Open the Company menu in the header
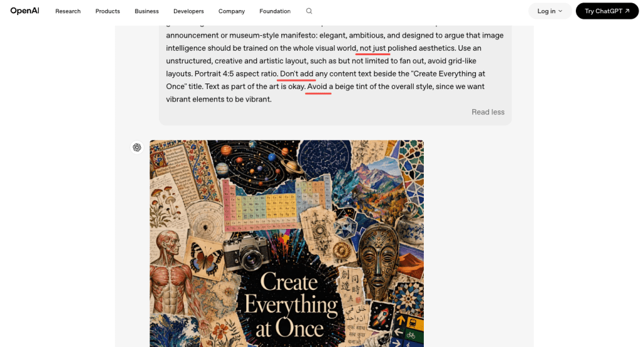The width and height of the screenshot is (643, 347). pyautogui.click(x=232, y=11)
